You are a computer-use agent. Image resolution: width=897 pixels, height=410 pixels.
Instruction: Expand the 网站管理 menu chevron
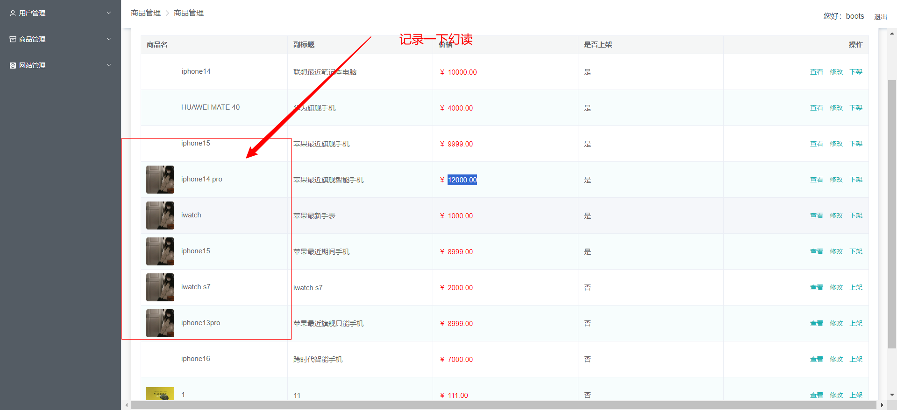(x=109, y=65)
